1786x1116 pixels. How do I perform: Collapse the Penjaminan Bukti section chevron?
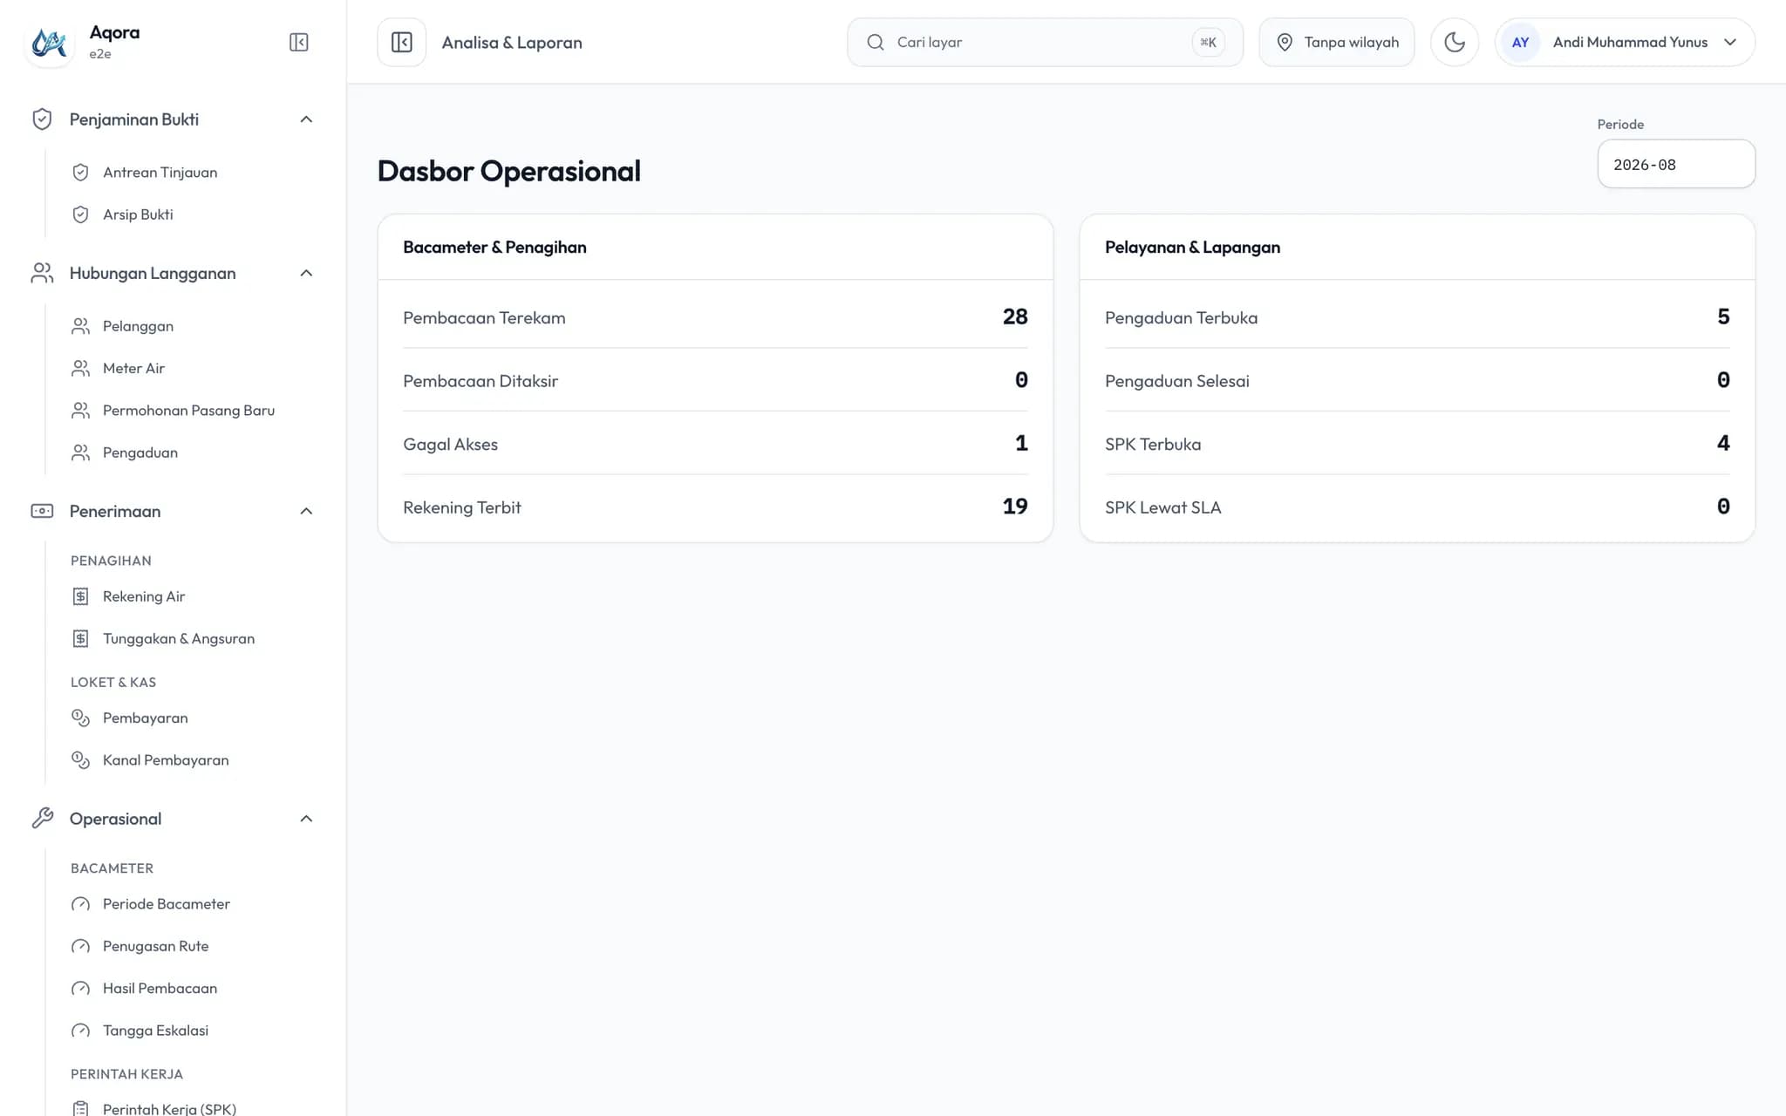click(x=306, y=119)
